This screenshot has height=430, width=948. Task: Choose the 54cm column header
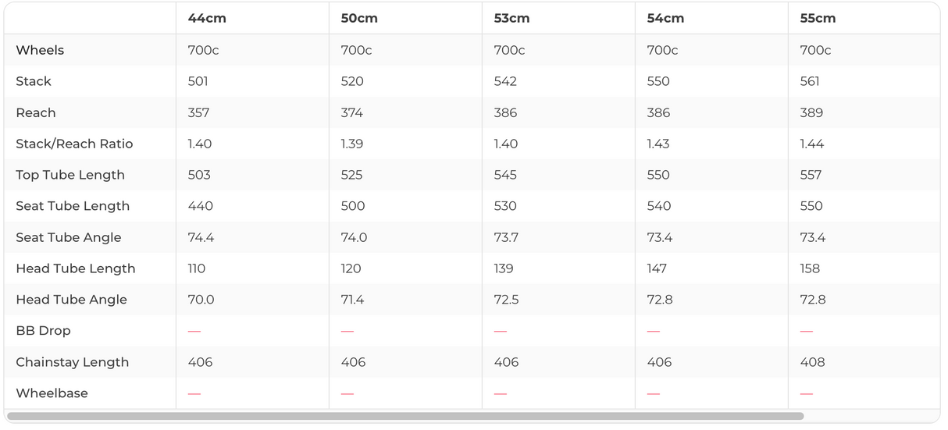point(665,19)
